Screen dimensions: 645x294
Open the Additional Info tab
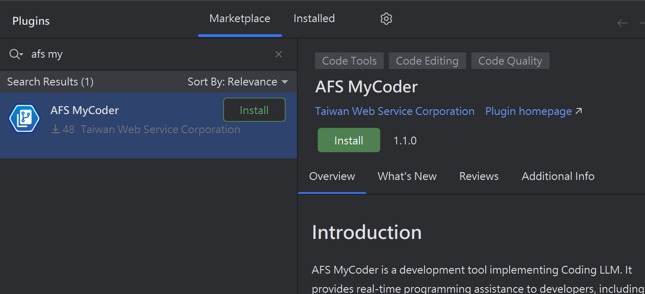click(x=558, y=176)
